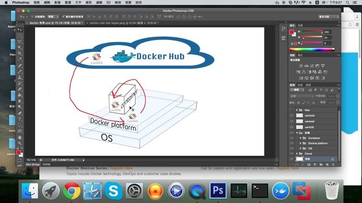Select the Eyedropper tool
Viewport: 362px width, 203px height.
[20, 59]
